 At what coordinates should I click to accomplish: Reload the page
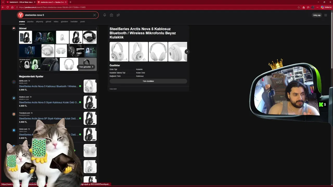pyautogui.click(x=8, y=7)
